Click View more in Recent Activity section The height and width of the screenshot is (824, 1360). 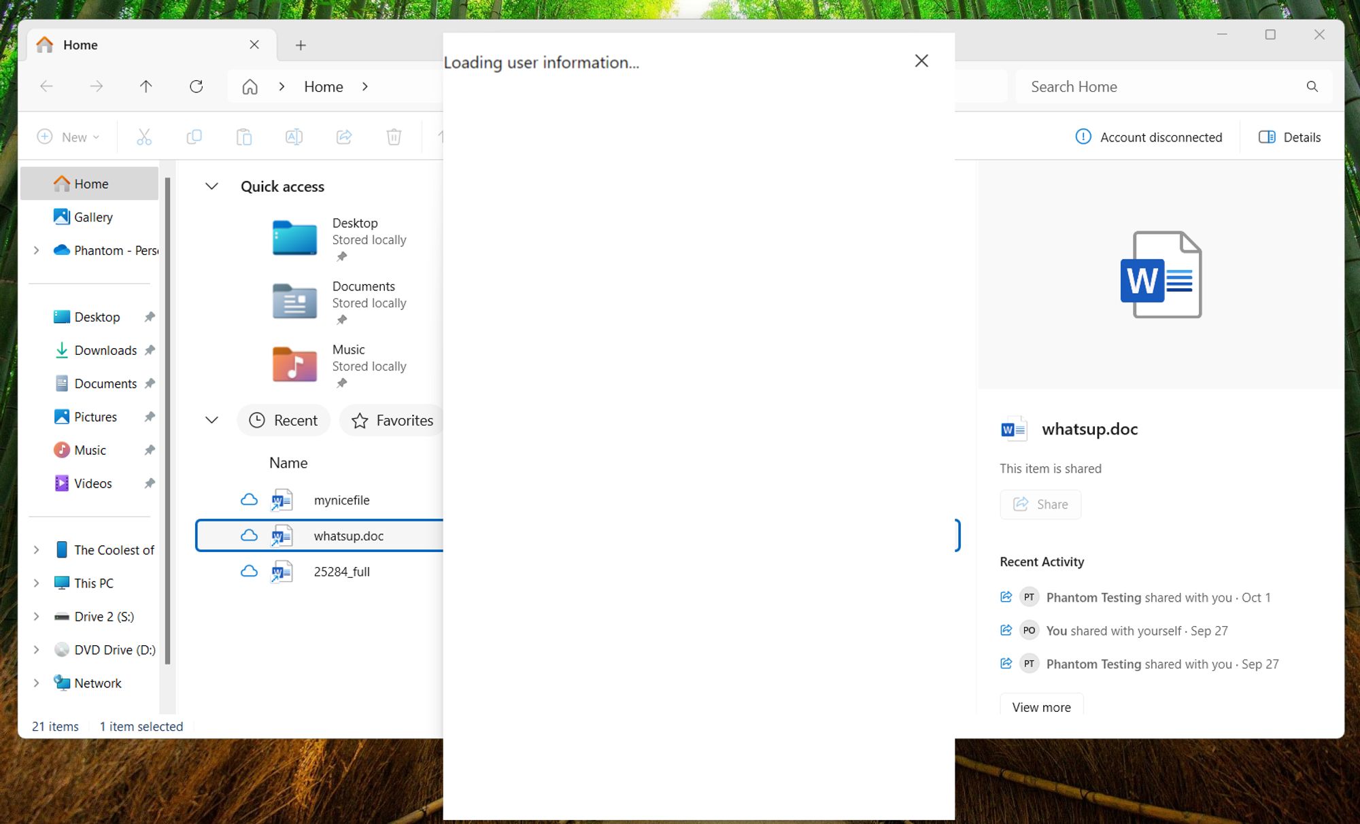[1040, 706]
